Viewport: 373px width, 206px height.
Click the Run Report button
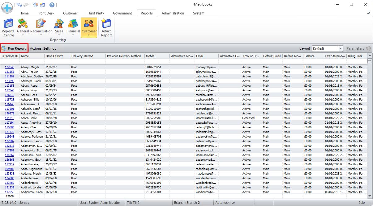click(14, 48)
